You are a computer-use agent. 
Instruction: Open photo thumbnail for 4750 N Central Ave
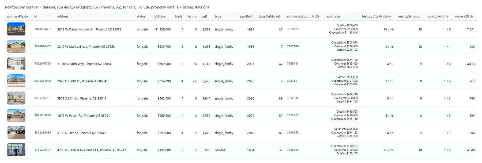16,150
